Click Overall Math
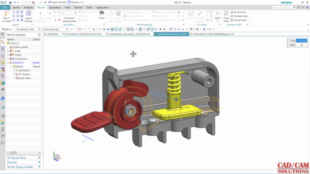This screenshot has width=310, height=174. pyautogui.click(x=239, y=20)
